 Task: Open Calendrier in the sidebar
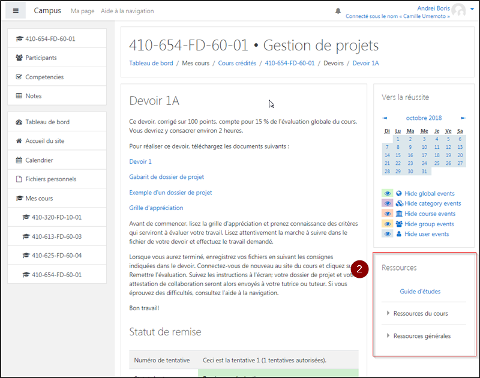39,160
